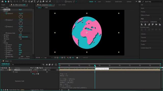Open the Project panel tab
The image size is (163, 91).
[x=3, y=5]
